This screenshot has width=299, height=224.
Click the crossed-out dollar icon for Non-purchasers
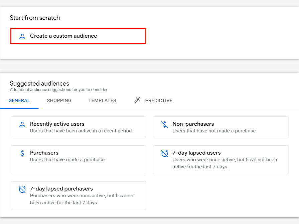pyautogui.click(x=164, y=125)
